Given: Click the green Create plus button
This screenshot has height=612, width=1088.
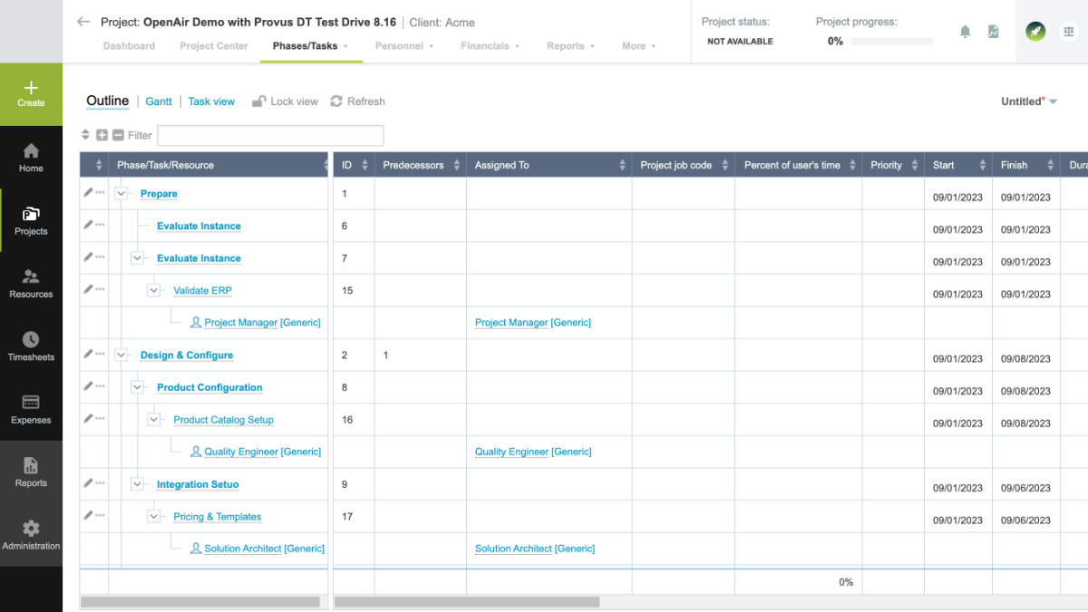Looking at the screenshot, I should coord(31,93).
